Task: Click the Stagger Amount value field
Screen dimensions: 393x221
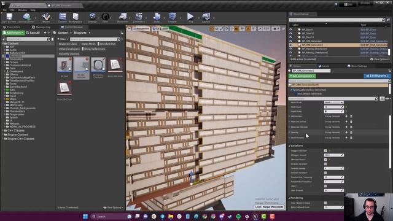Action: point(334,155)
